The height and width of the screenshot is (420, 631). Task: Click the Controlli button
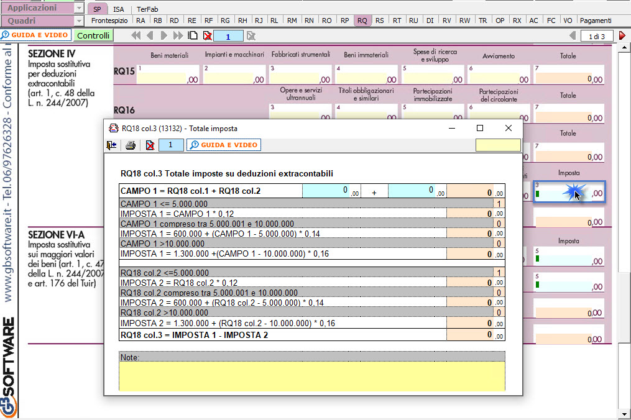click(x=93, y=35)
